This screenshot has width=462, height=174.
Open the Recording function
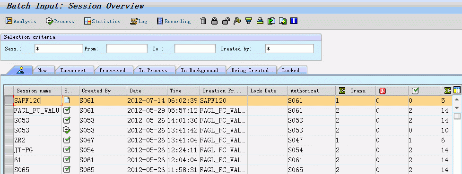(174, 21)
